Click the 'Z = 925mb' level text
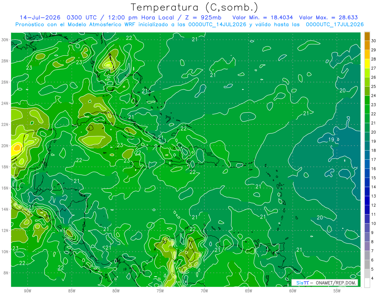Screen dimensions: 382x295 point(203,18)
